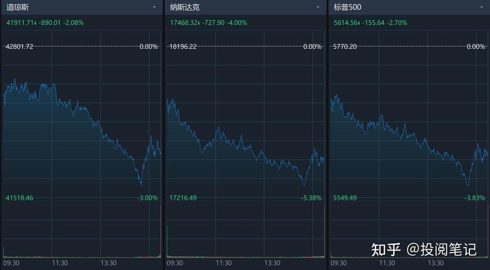The width and height of the screenshot is (490, 270).
Task: Click the 42801.72 reference price label
Action: (x=19, y=46)
